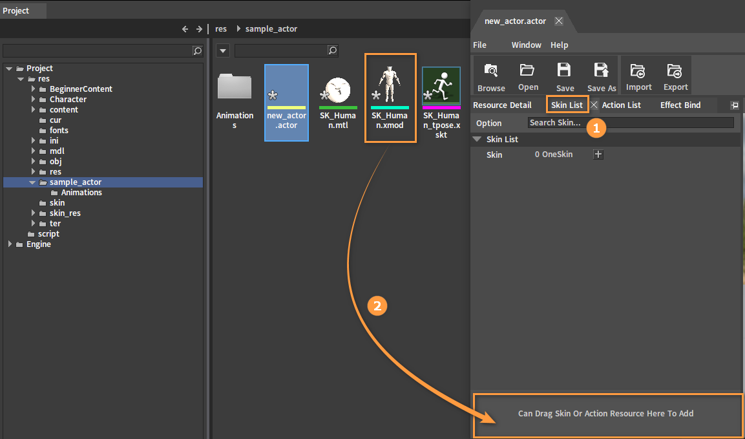Expand the mdl folder node
This screenshot has height=439, width=745.
tap(33, 151)
